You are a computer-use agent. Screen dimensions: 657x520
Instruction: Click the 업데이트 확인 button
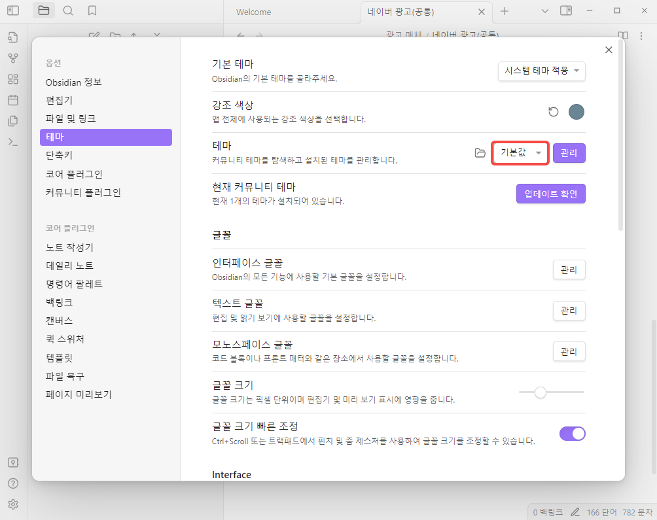point(550,193)
